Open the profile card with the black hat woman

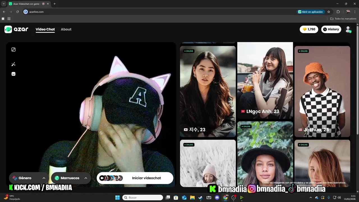(265, 154)
